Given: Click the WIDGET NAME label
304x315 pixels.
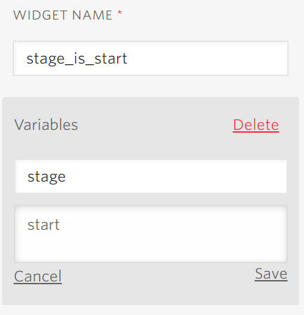Looking at the screenshot, I should [63, 15].
